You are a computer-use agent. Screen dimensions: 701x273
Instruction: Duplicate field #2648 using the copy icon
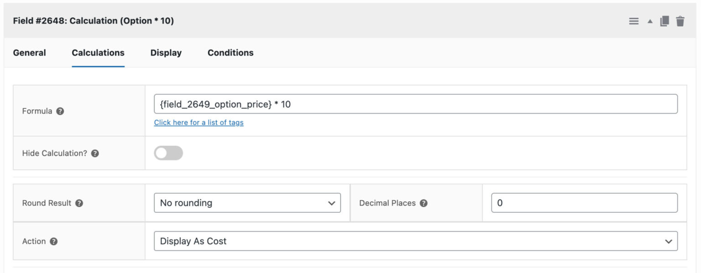coord(664,21)
